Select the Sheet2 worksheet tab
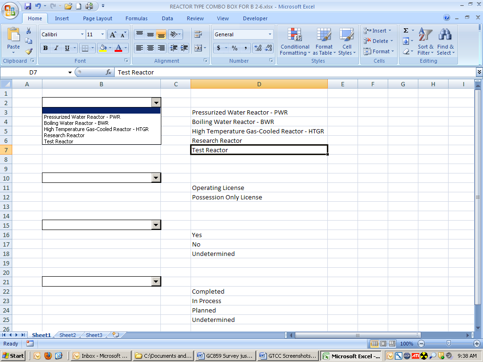 tap(67, 335)
